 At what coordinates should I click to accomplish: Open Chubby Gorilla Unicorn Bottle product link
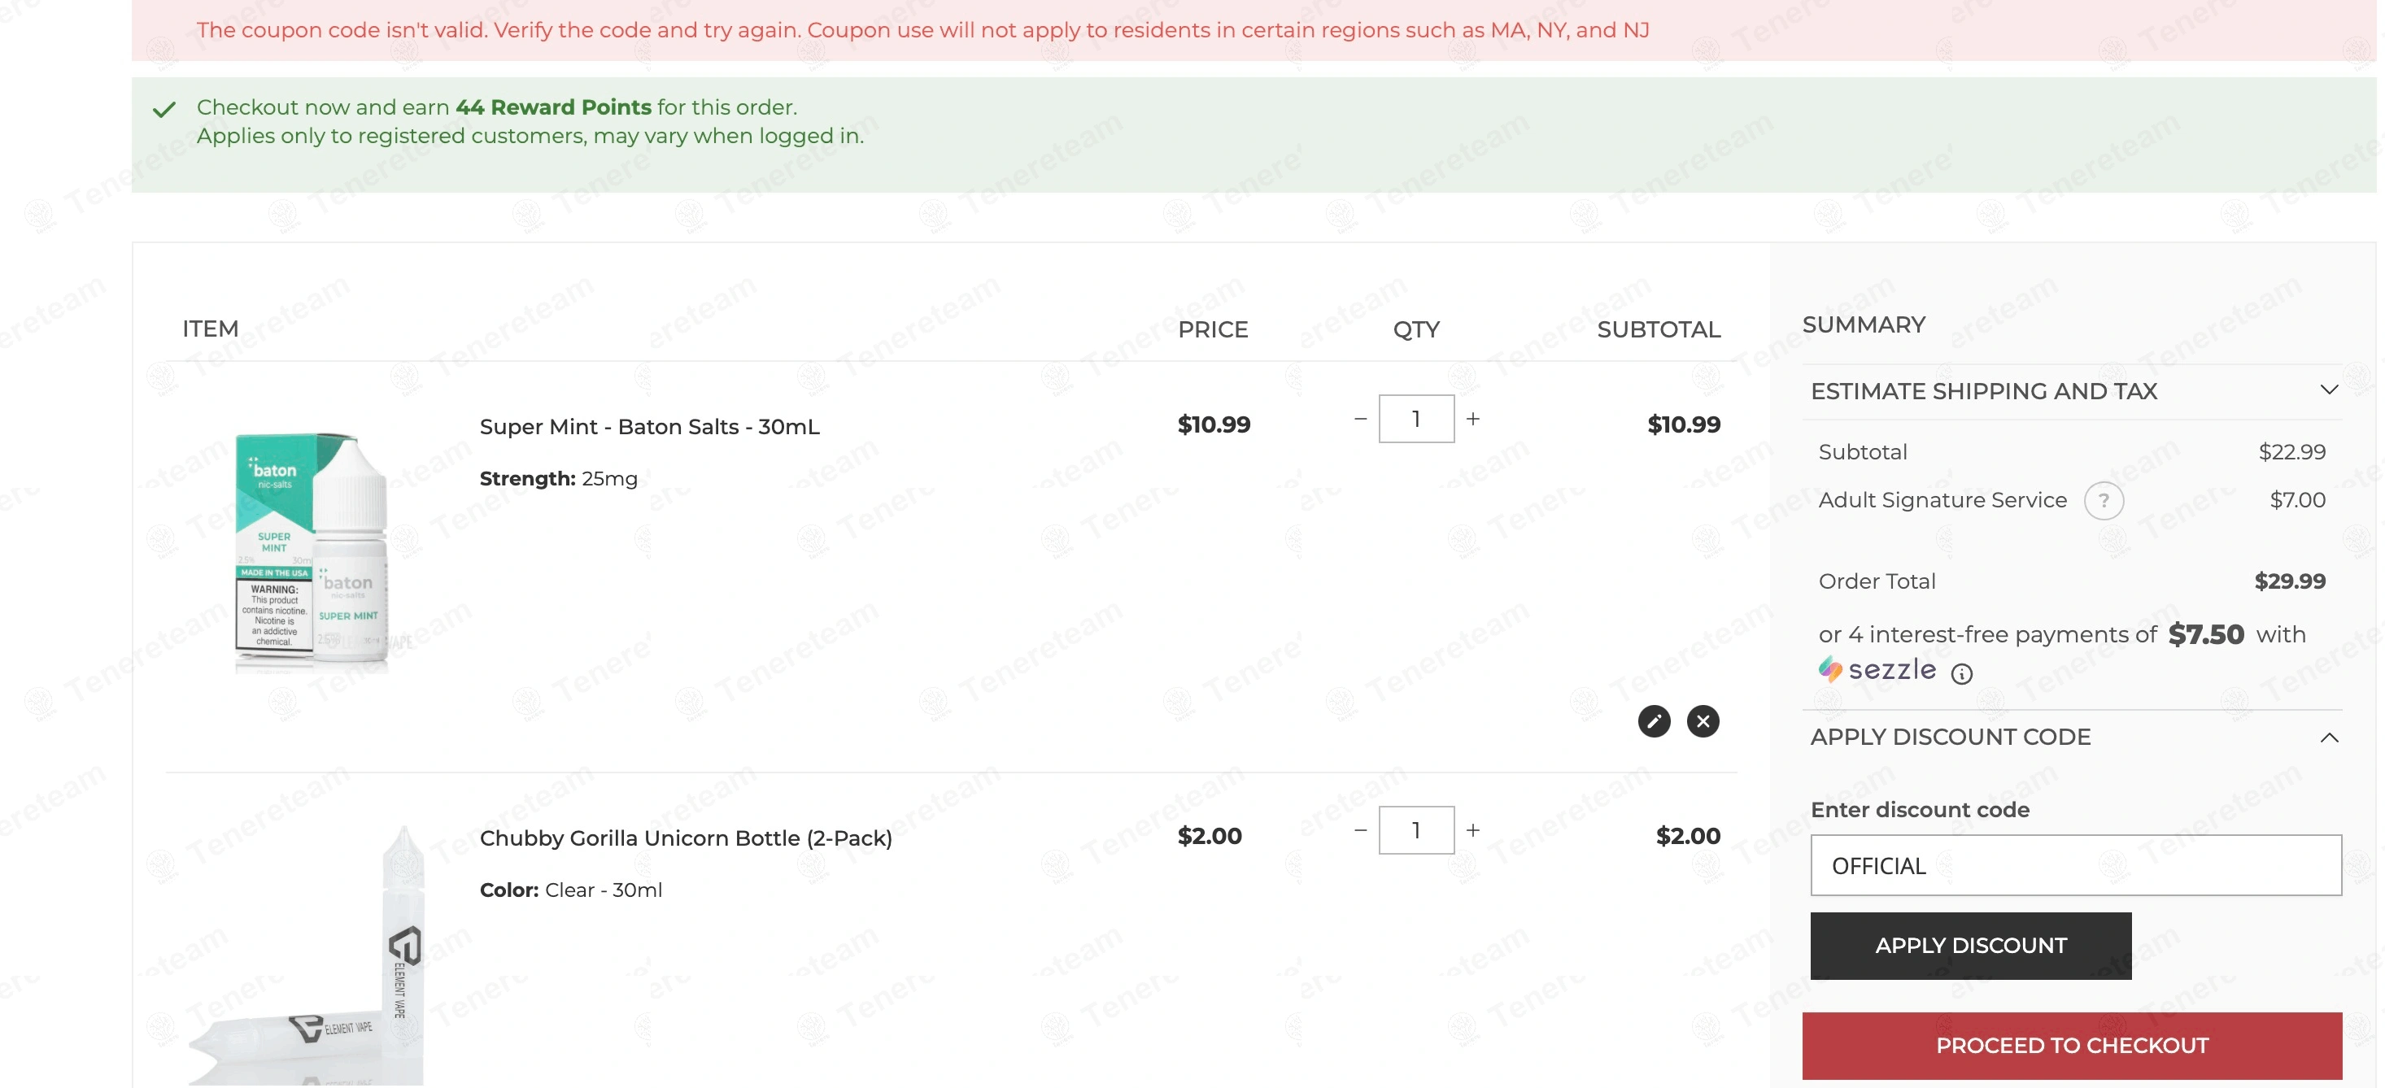point(685,838)
